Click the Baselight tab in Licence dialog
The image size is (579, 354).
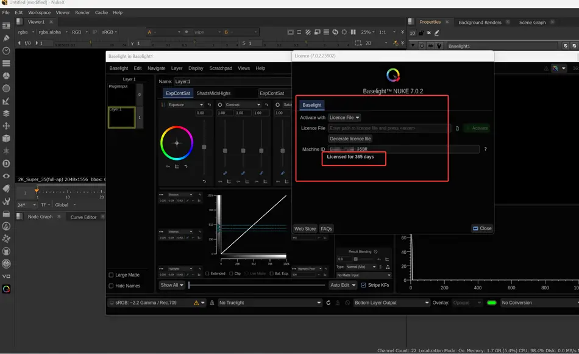pyautogui.click(x=311, y=105)
